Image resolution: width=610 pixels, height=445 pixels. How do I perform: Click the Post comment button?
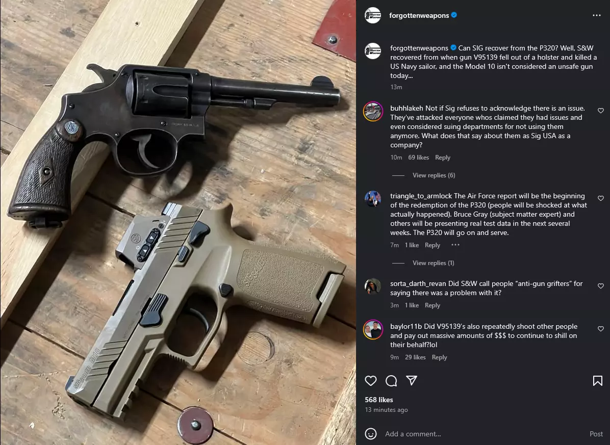(596, 434)
